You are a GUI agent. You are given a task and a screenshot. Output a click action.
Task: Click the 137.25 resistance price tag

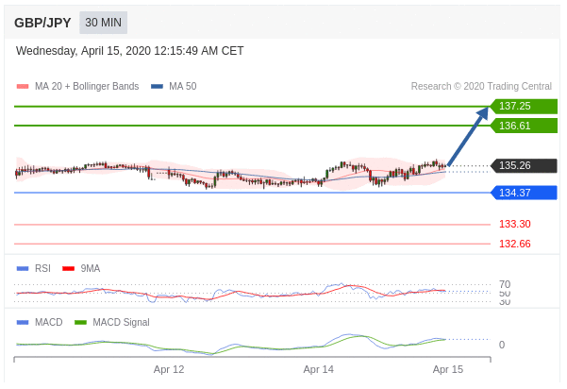(524, 107)
